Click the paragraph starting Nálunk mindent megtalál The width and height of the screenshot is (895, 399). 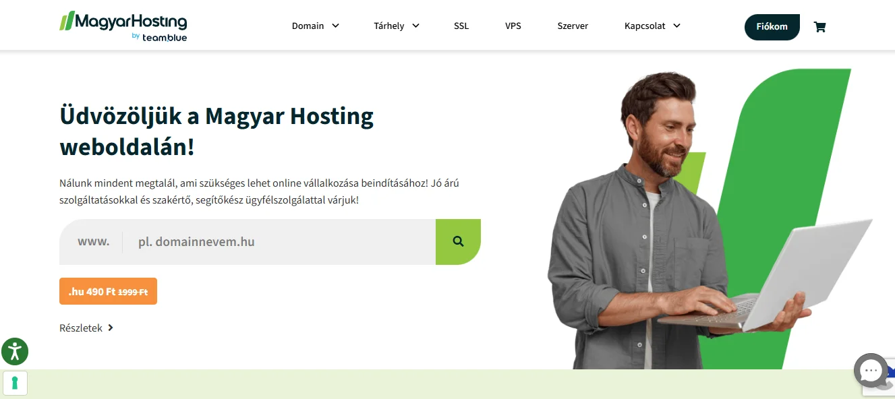click(259, 191)
